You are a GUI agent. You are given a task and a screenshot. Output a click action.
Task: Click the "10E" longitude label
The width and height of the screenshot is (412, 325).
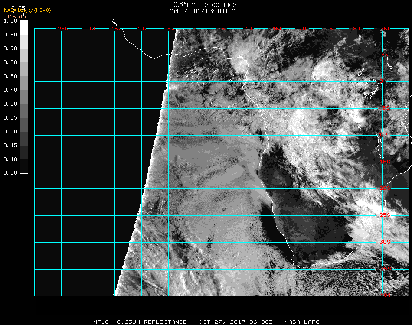[250, 29]
